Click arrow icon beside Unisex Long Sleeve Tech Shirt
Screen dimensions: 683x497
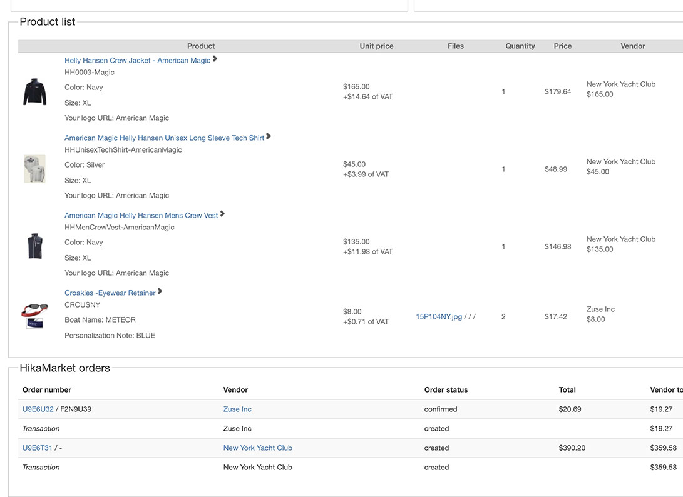(269, 136)
